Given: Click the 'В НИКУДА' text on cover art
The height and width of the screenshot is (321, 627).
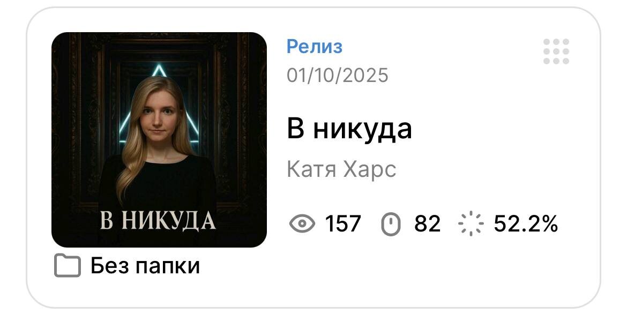Looking at the screenshot, I should 158,221.
